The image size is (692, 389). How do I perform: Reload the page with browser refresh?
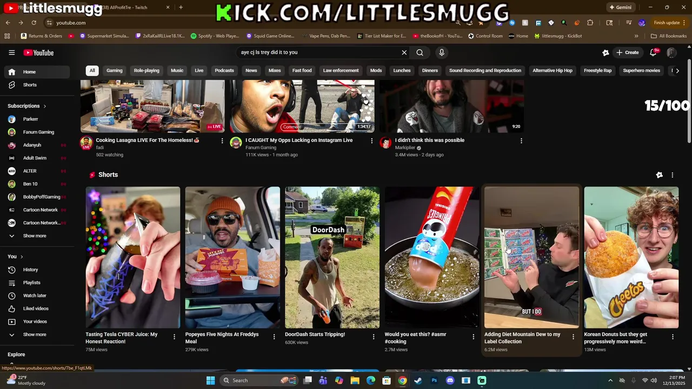pos(34,23)
